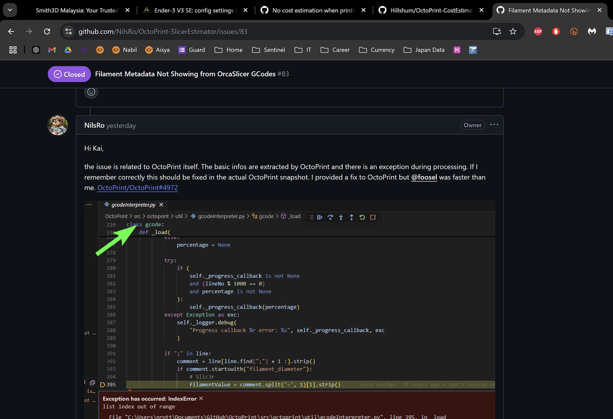Open the Google Drive bookmark icon
Image resolution: width=613 pixels, height=419 pixels.
tap(68, 50)
